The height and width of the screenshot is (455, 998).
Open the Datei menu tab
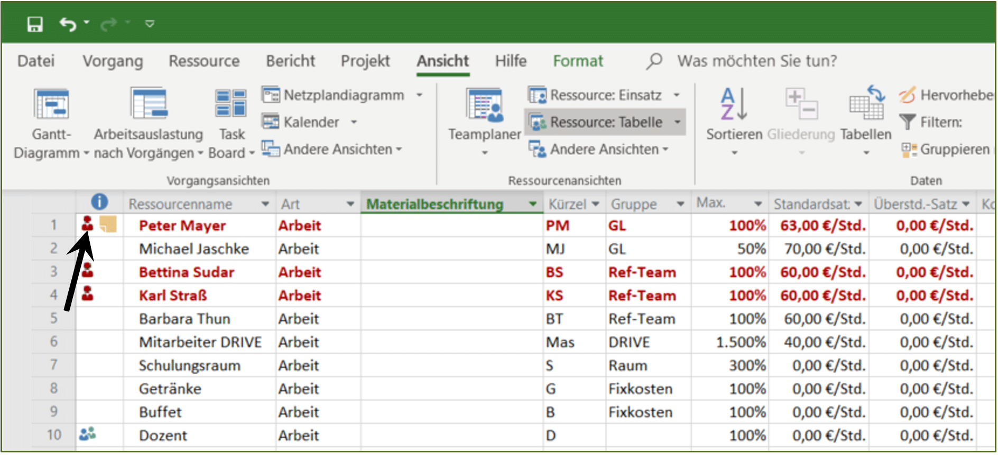(36, 61)
